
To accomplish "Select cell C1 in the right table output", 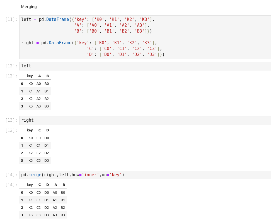I will click(39, 145).
